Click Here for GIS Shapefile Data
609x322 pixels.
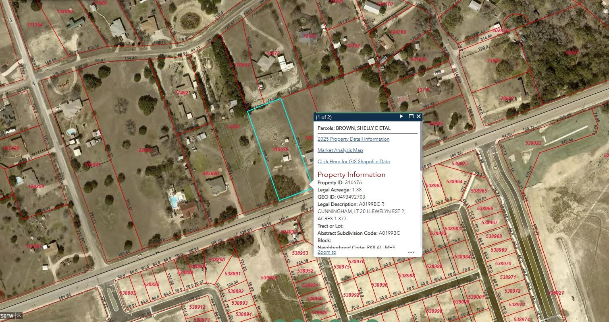[x=353, y=162]
